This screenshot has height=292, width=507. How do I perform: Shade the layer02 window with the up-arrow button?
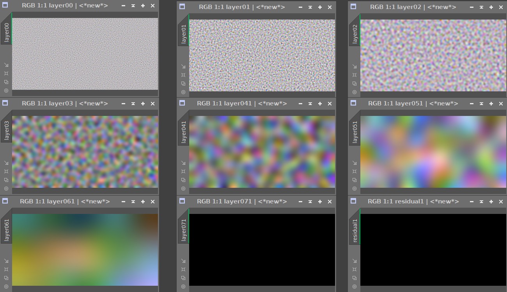pos(481,7)
